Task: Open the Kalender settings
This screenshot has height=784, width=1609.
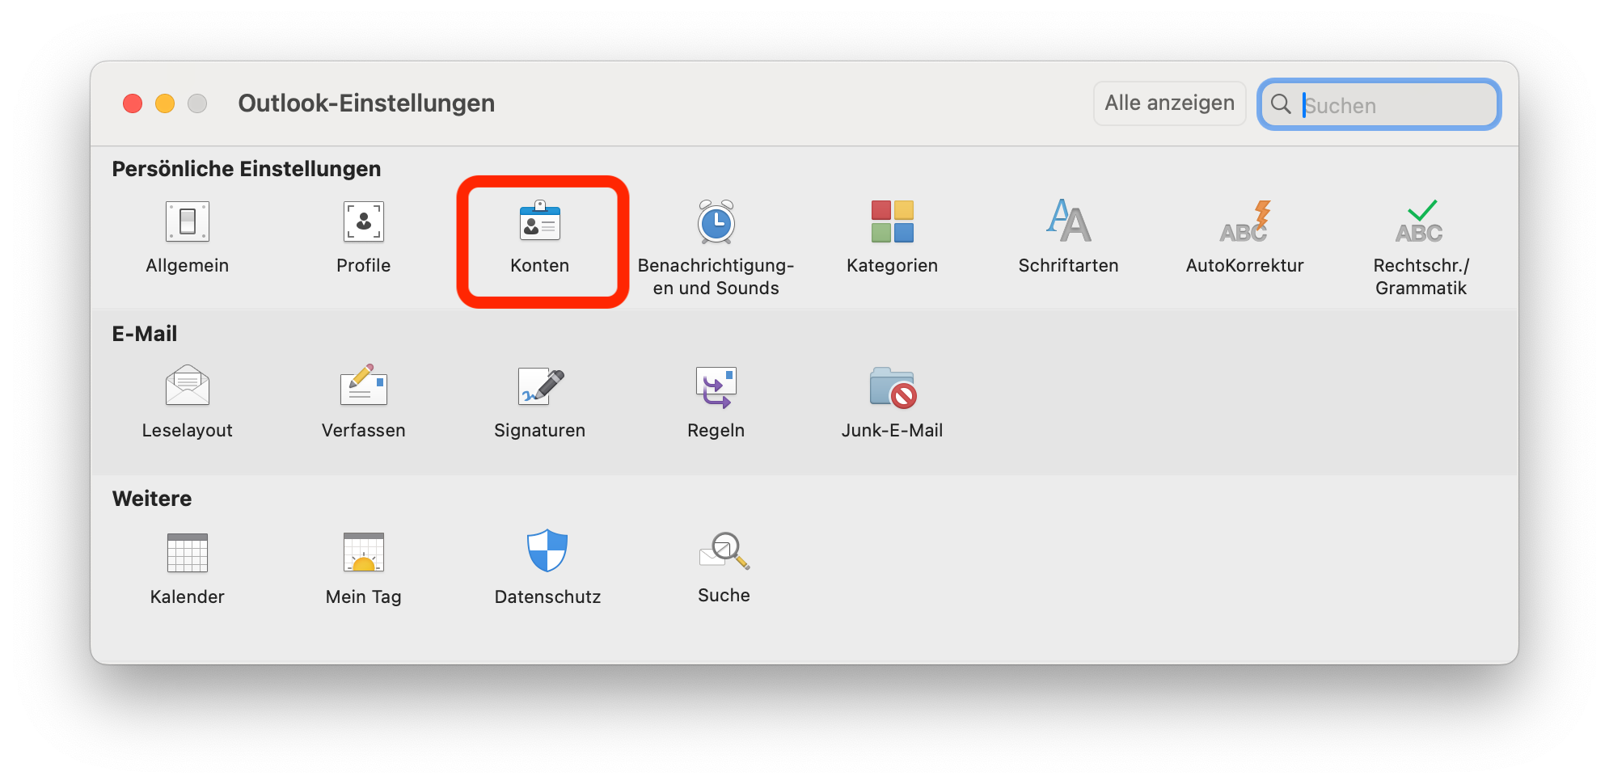Action: click(x=187, y=553)
